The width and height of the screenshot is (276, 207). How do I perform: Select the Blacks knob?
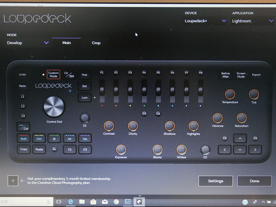(x=157, y=150)
